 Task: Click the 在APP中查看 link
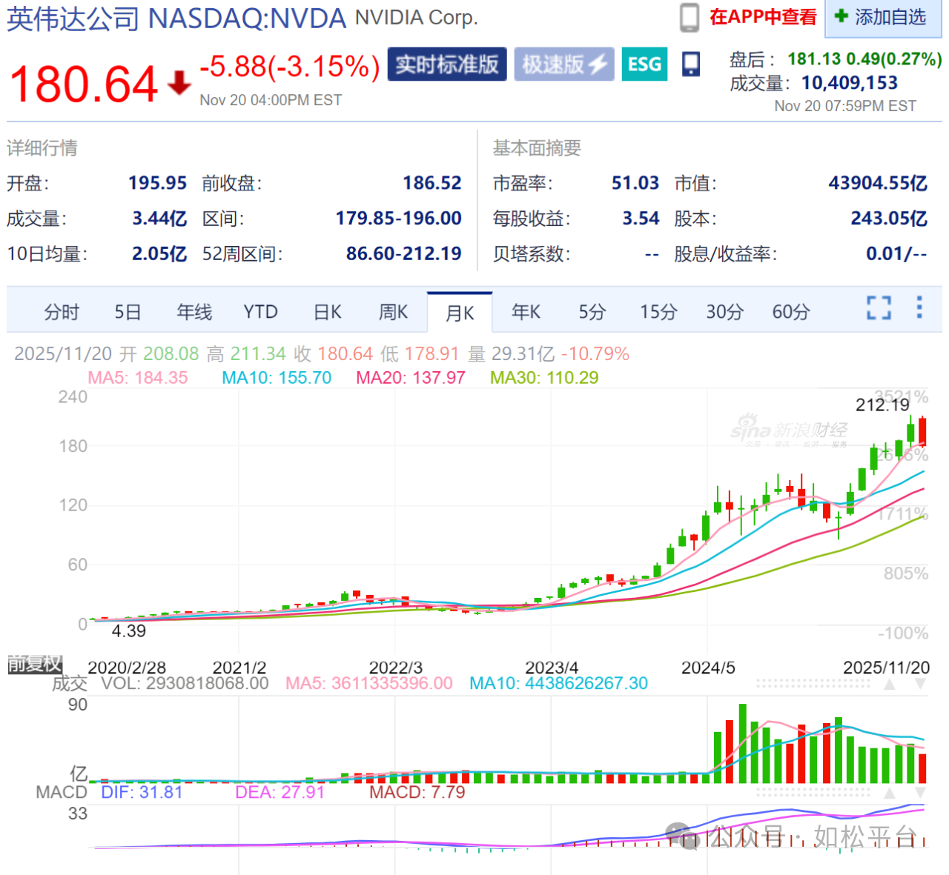coord(763,17)
